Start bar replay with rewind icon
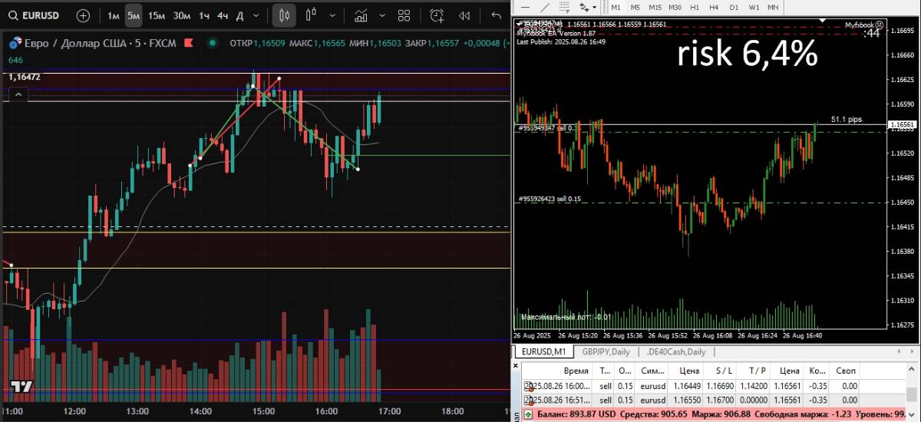Image resolution: width=921 pixels, height=422 pixels. [464, 15]
